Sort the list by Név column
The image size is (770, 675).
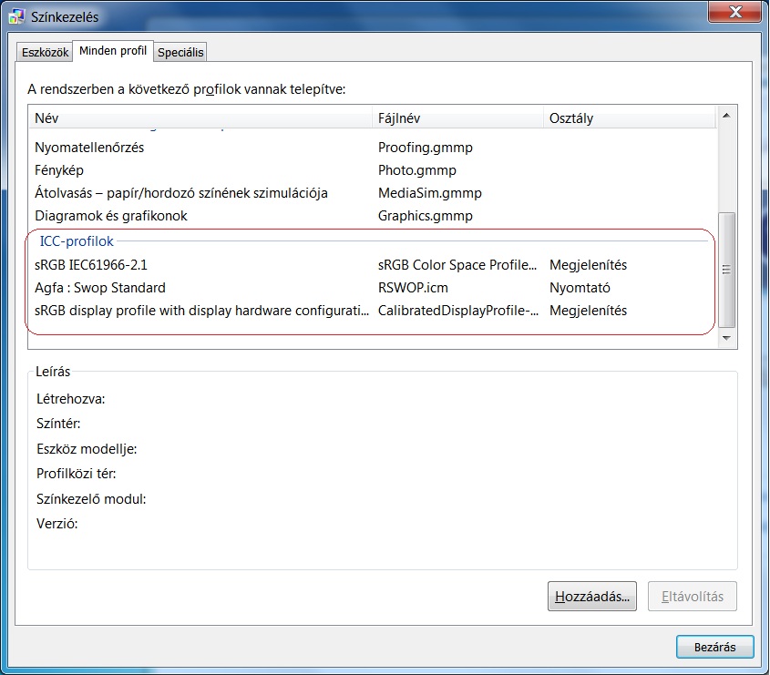(x=200, y=118)
